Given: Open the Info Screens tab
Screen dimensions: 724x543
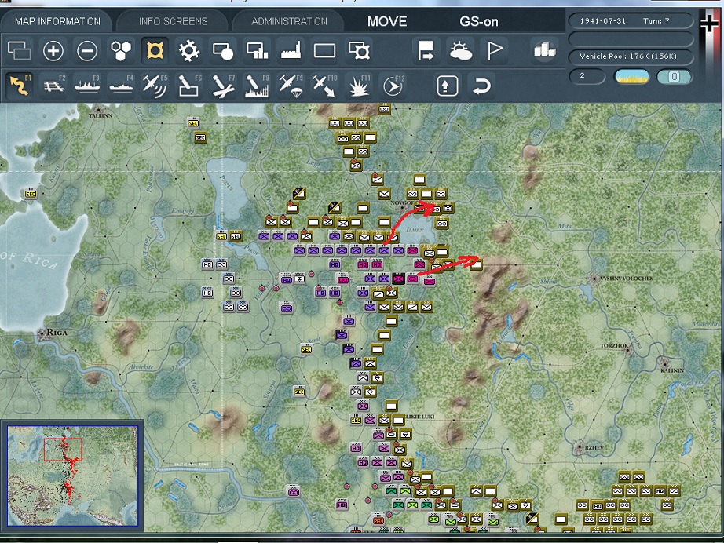Looking at the screenshot, I should click(174, 21).
